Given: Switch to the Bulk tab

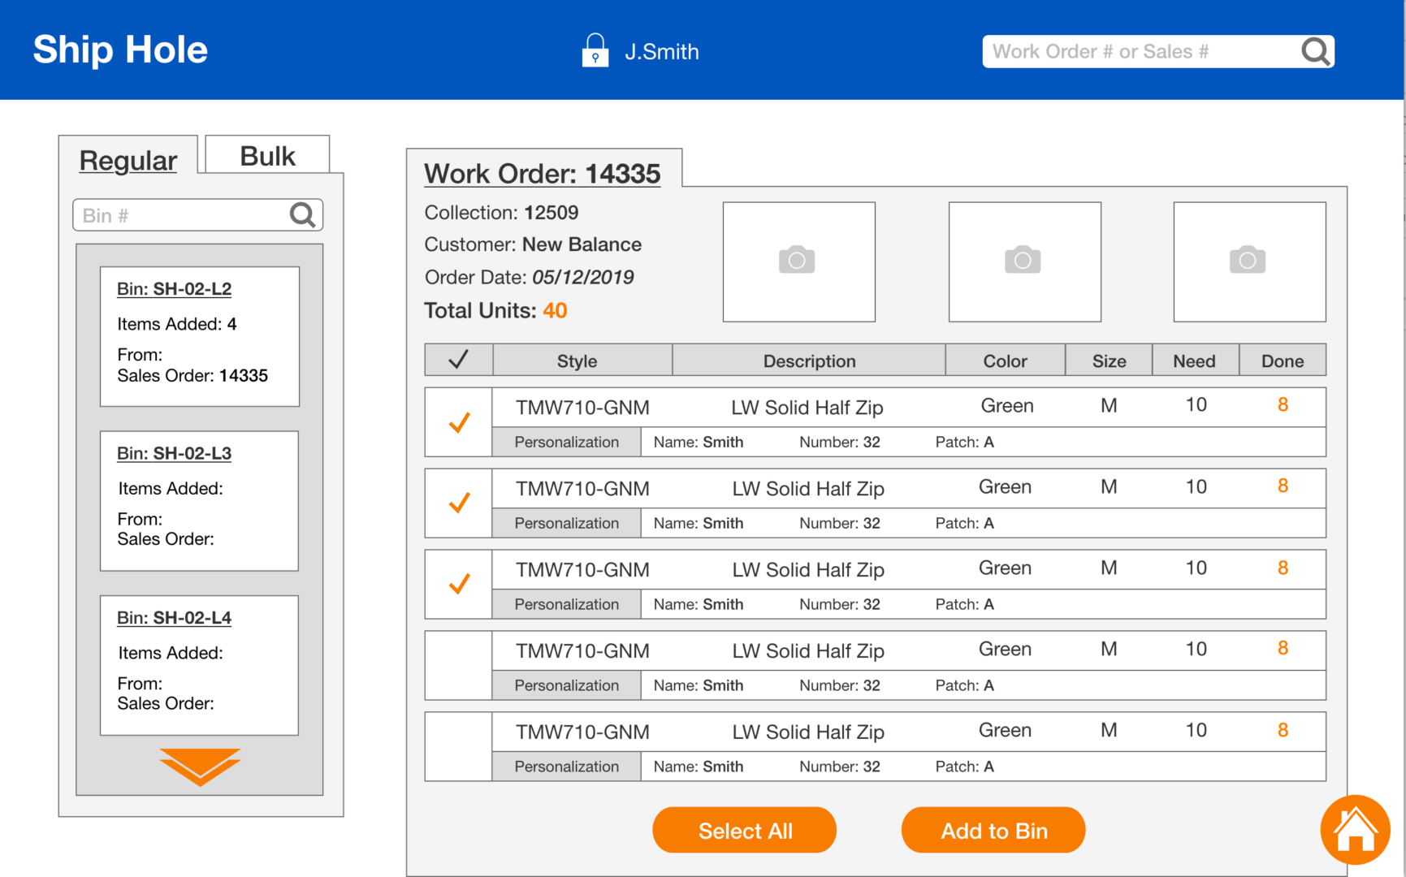Looking at the screenshot, I should tap(267, 156).
